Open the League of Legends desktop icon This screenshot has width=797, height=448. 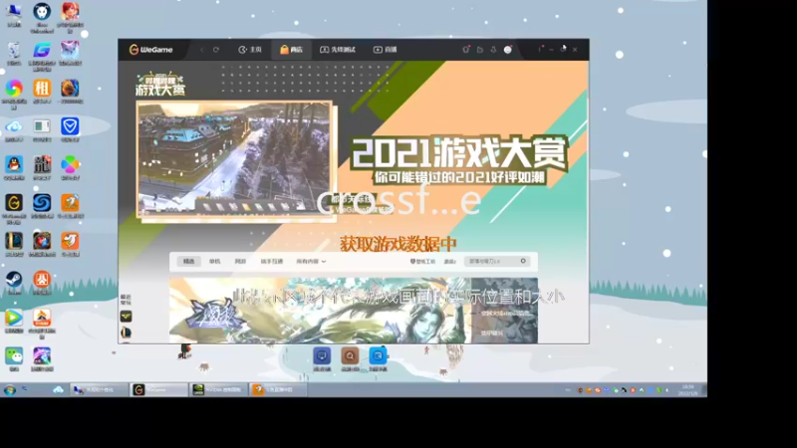click(14, 244)
